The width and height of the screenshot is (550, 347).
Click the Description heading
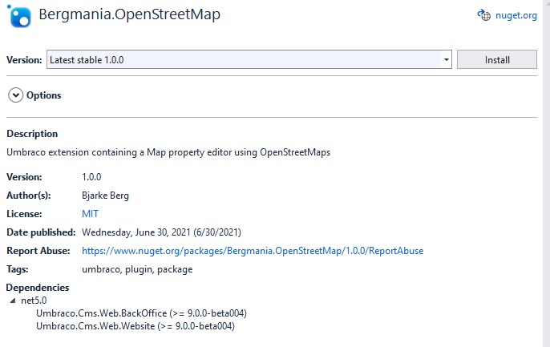[32, 134]
